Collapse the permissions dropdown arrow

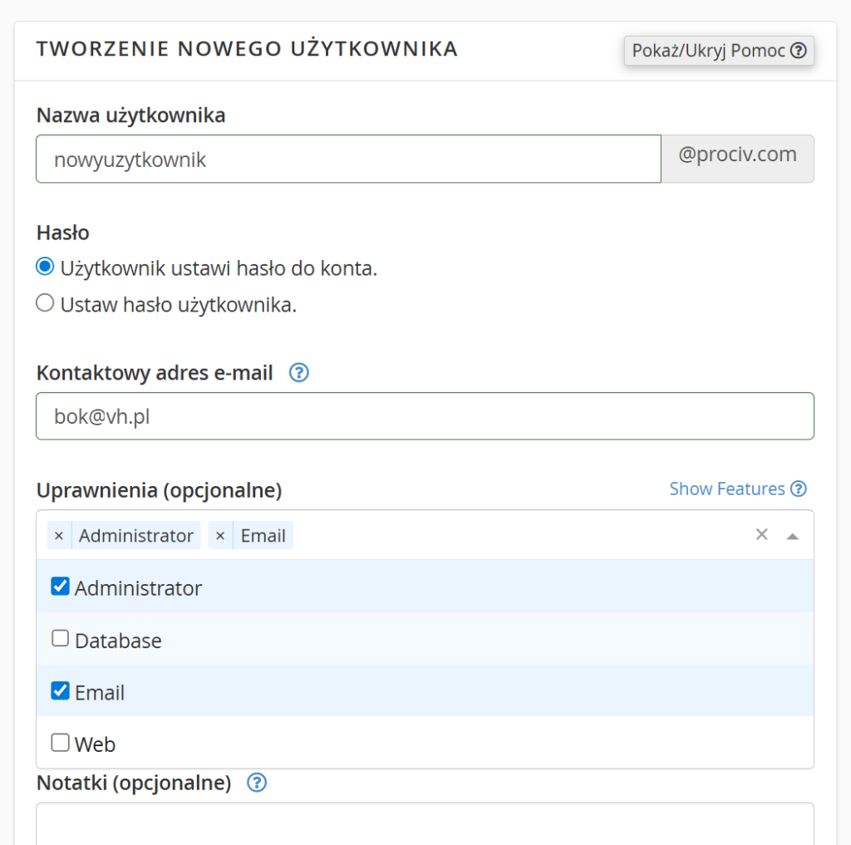click(x=792, y=536)
